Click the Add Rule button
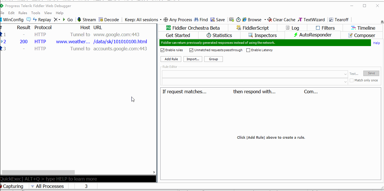The image size is (384, 191). point(171,59)
